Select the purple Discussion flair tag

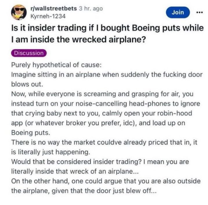(x=29, y=53)
